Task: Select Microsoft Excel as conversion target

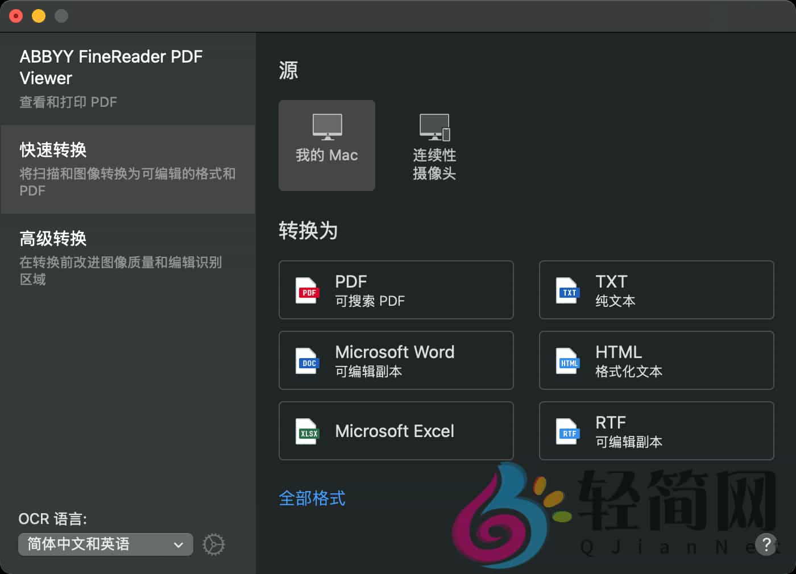Action: pos(396,431)
